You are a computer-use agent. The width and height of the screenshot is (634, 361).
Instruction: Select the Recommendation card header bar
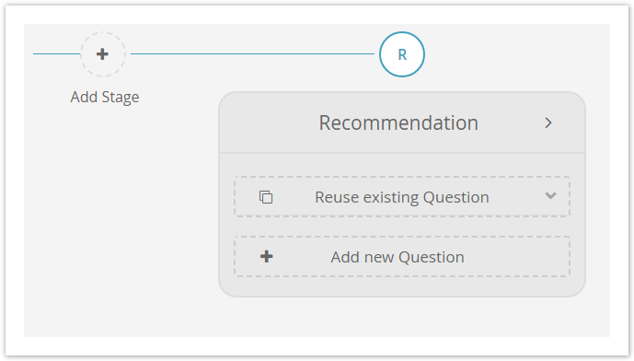tap(402, 122)
